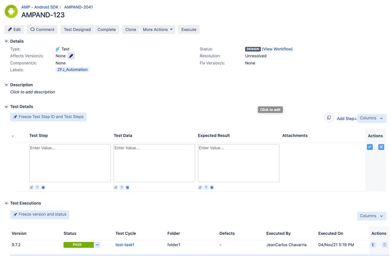Cancel the new step with X icon
Viewport: 391px width, 256px height.
[x=381, y=147]
